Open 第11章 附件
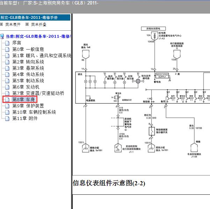The image size is (210, 209). (x=25, y=118)
